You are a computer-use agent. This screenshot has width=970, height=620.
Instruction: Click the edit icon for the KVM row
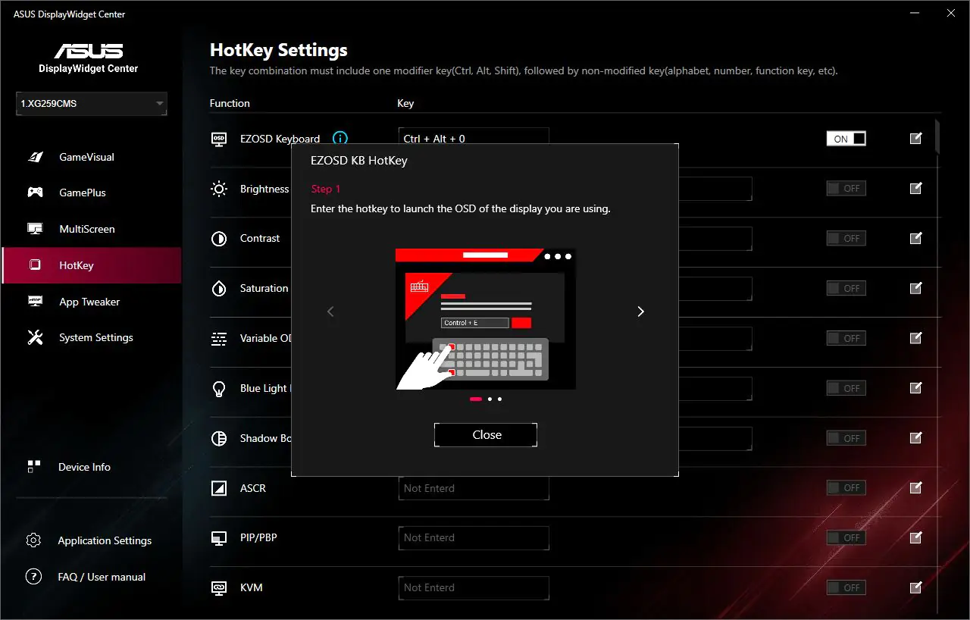pos(915,587)
